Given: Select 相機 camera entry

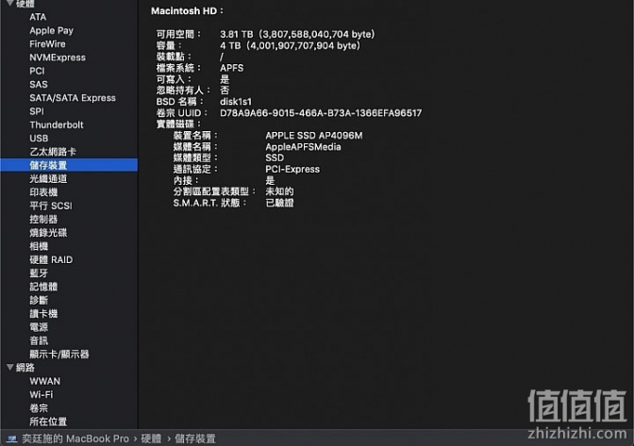Looking at the screenshot, I should click(39, 246).
